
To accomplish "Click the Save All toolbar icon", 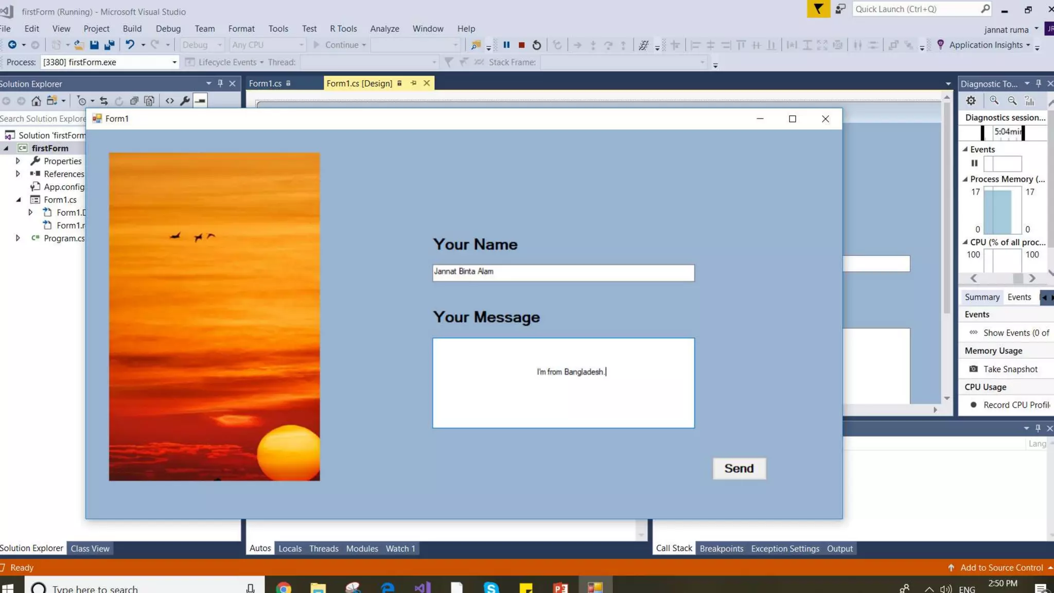I will (x=109, y=45).
